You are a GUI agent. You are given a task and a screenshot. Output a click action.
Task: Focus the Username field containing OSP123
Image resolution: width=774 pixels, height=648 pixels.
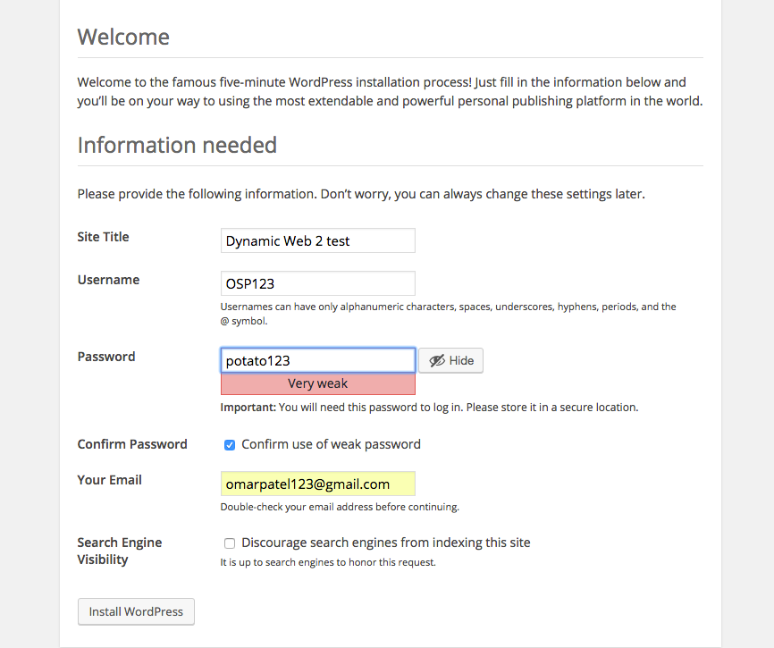[318, 283]
